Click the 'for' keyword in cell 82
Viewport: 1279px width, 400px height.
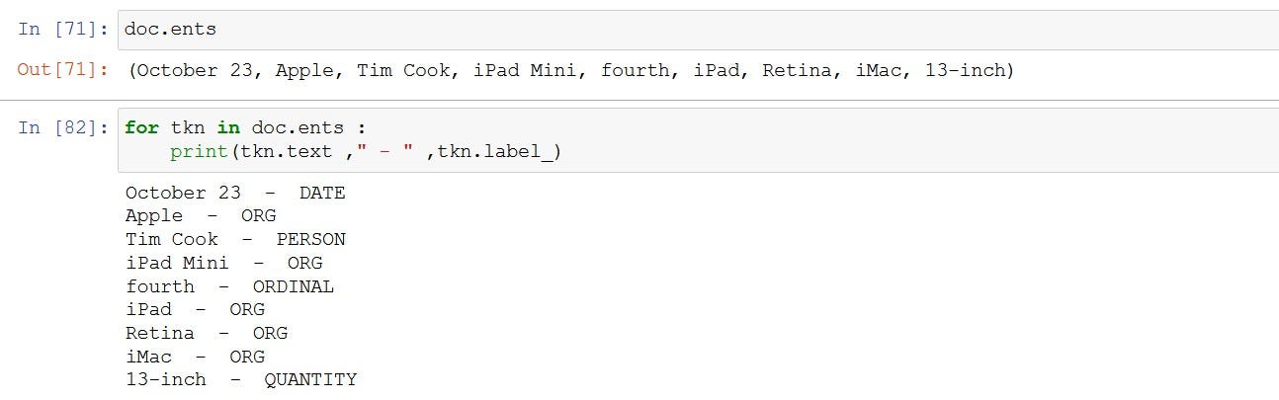coord(141,128)
